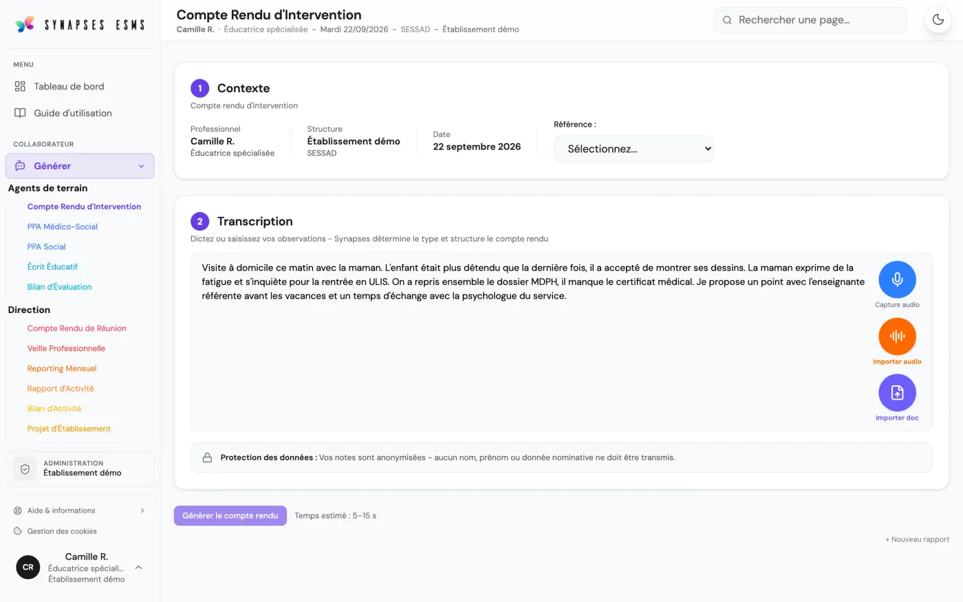Click the Guide d'utilisation book icon
The width and height of the screenshot is (963, 602).
pos(20,113)
